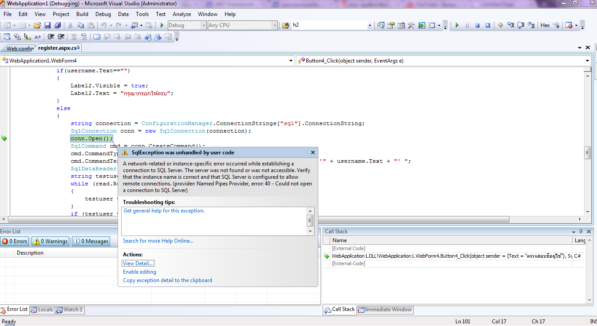Click the Find in Files binoculars icon
Screen dimensions: 597x326
(x=285, y=25)
